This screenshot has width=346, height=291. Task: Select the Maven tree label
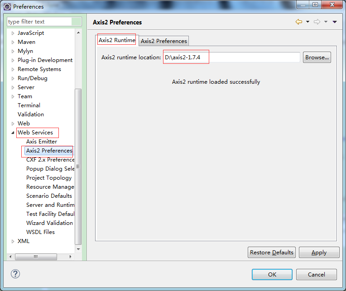(x=26, y=42)
